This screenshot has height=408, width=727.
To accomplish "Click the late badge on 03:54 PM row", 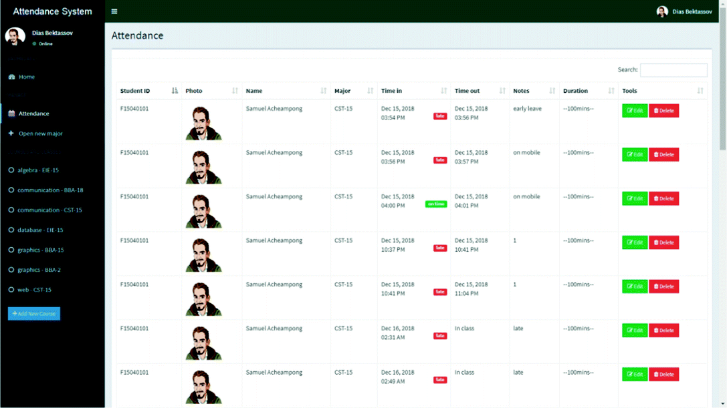I will tap(440, 116).
